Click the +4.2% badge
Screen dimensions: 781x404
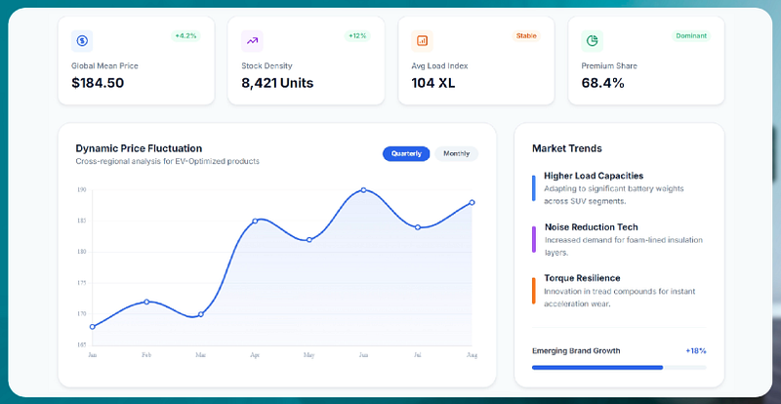tap(185, 36)
